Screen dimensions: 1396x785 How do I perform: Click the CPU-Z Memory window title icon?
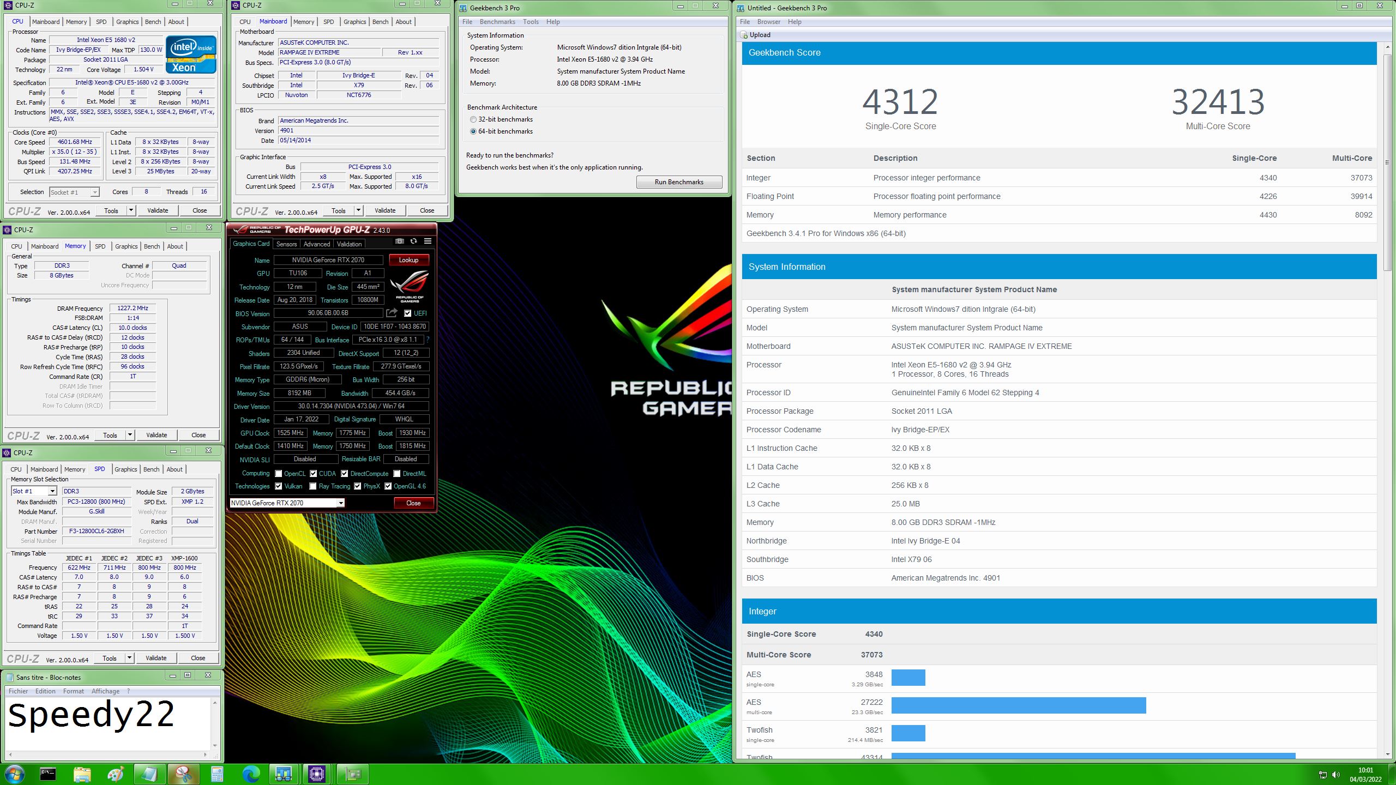click(x=8, y=230)
